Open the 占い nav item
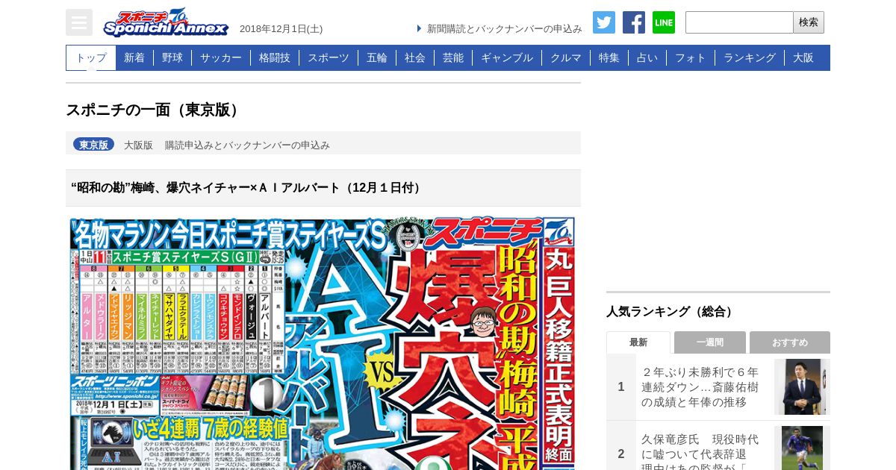This screenshot has width=896, height=470. point(647,57)
